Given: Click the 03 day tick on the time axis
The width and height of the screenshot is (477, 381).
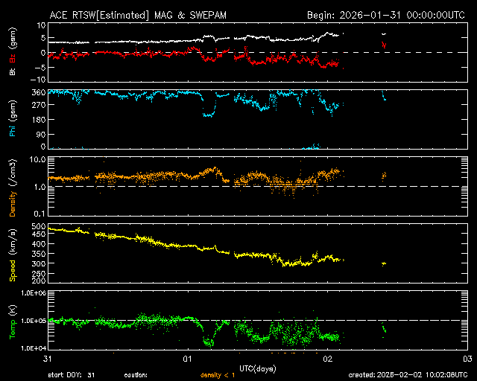Looking at the screenshot, I should tap(467, 359).
